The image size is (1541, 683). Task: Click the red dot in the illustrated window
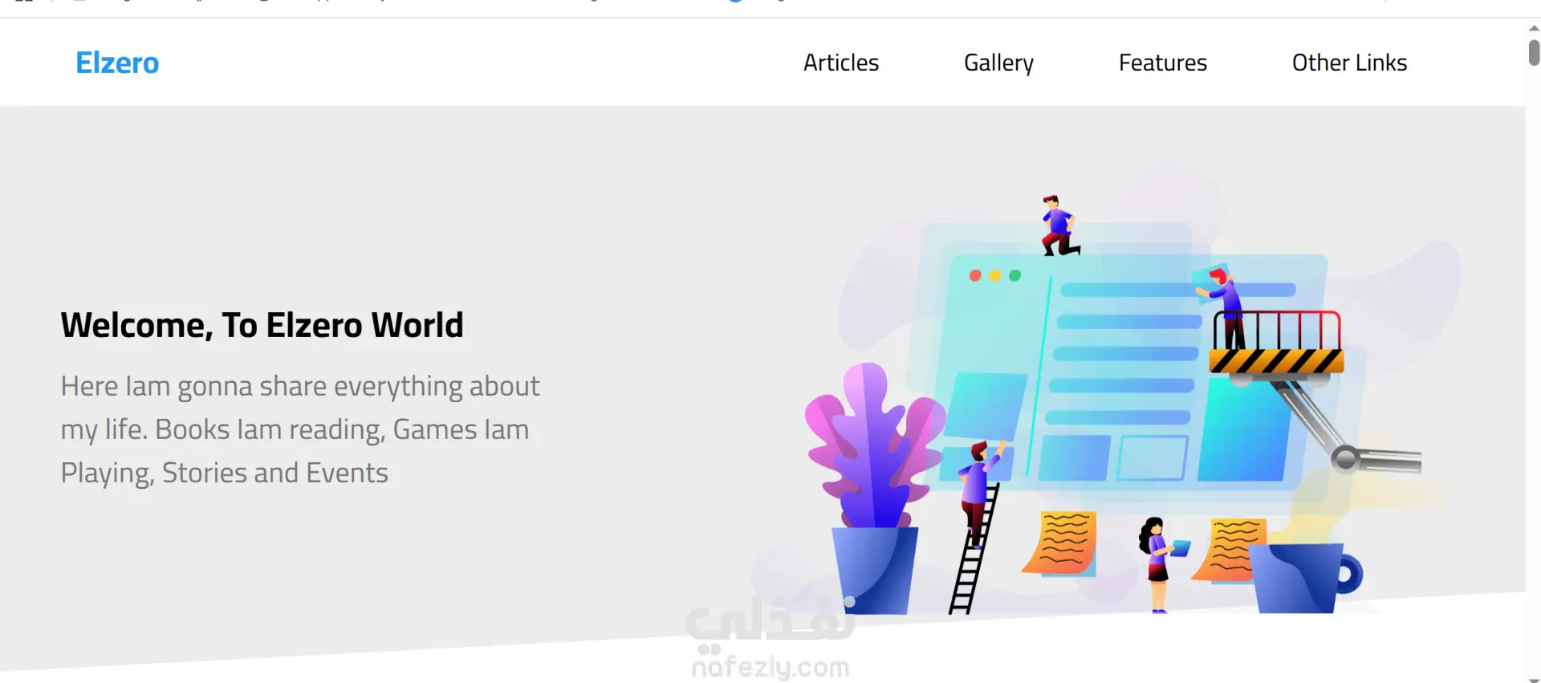point(975,275)
